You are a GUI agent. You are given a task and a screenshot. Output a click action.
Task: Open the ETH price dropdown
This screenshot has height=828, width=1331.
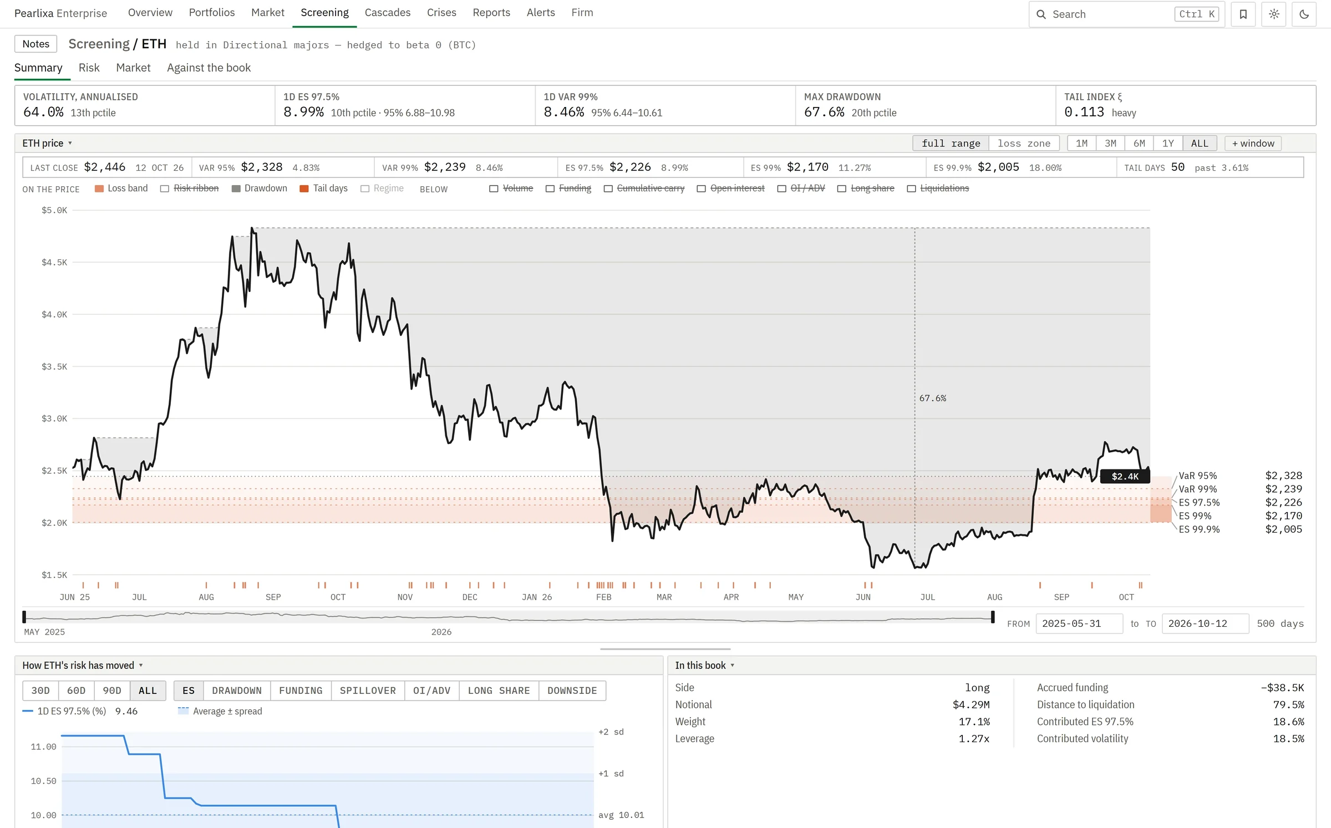(x=48, y=143)
